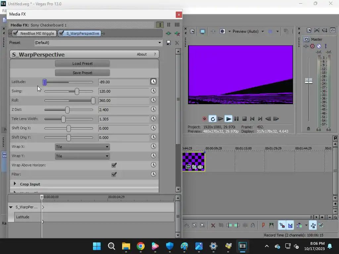Click the Split Screen View icon
This screenshot has height=254, width=339.
tap(222, 31)
